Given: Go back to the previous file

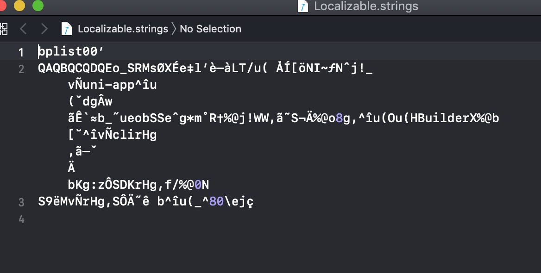Looking at the screenshot, I should (23, 29).
